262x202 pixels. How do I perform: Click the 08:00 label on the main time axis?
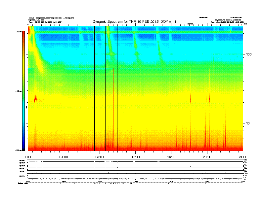click(100, 157)
